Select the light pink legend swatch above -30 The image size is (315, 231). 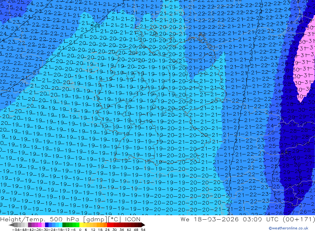coord(43,225)
